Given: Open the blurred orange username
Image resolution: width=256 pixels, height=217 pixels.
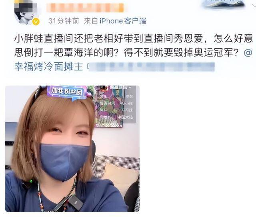Looking at the screenshot, I should 85,8.
